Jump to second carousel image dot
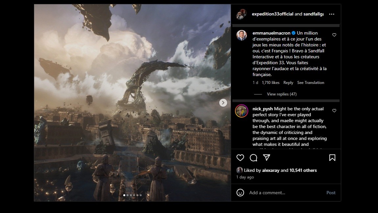378x213 pixels. (x=128, y=195)
